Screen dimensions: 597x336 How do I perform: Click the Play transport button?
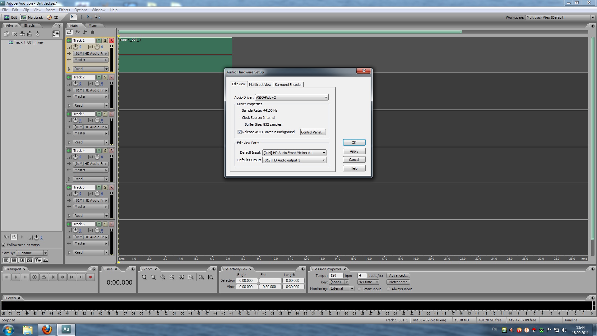16,277
